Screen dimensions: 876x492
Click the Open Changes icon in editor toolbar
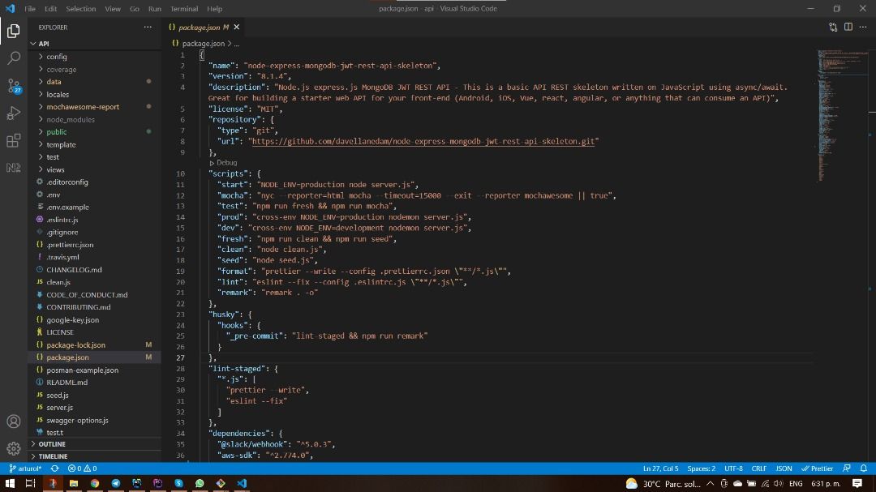click(833, 27)
